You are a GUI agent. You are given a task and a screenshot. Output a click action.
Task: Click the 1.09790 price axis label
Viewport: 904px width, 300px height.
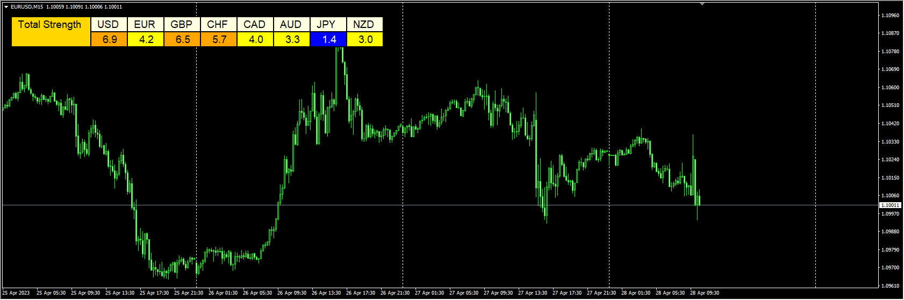891,249
